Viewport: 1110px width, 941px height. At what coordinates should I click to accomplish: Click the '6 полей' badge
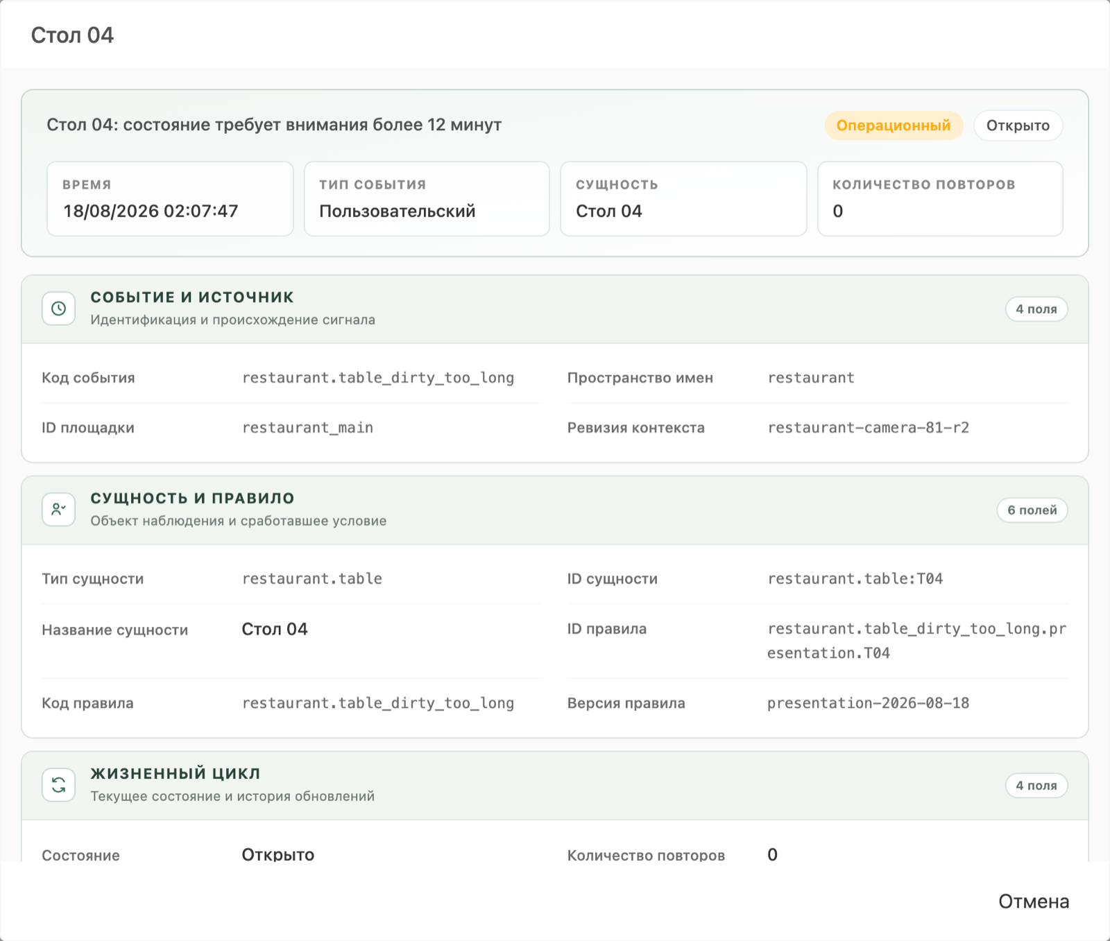tap(1032, 510)
